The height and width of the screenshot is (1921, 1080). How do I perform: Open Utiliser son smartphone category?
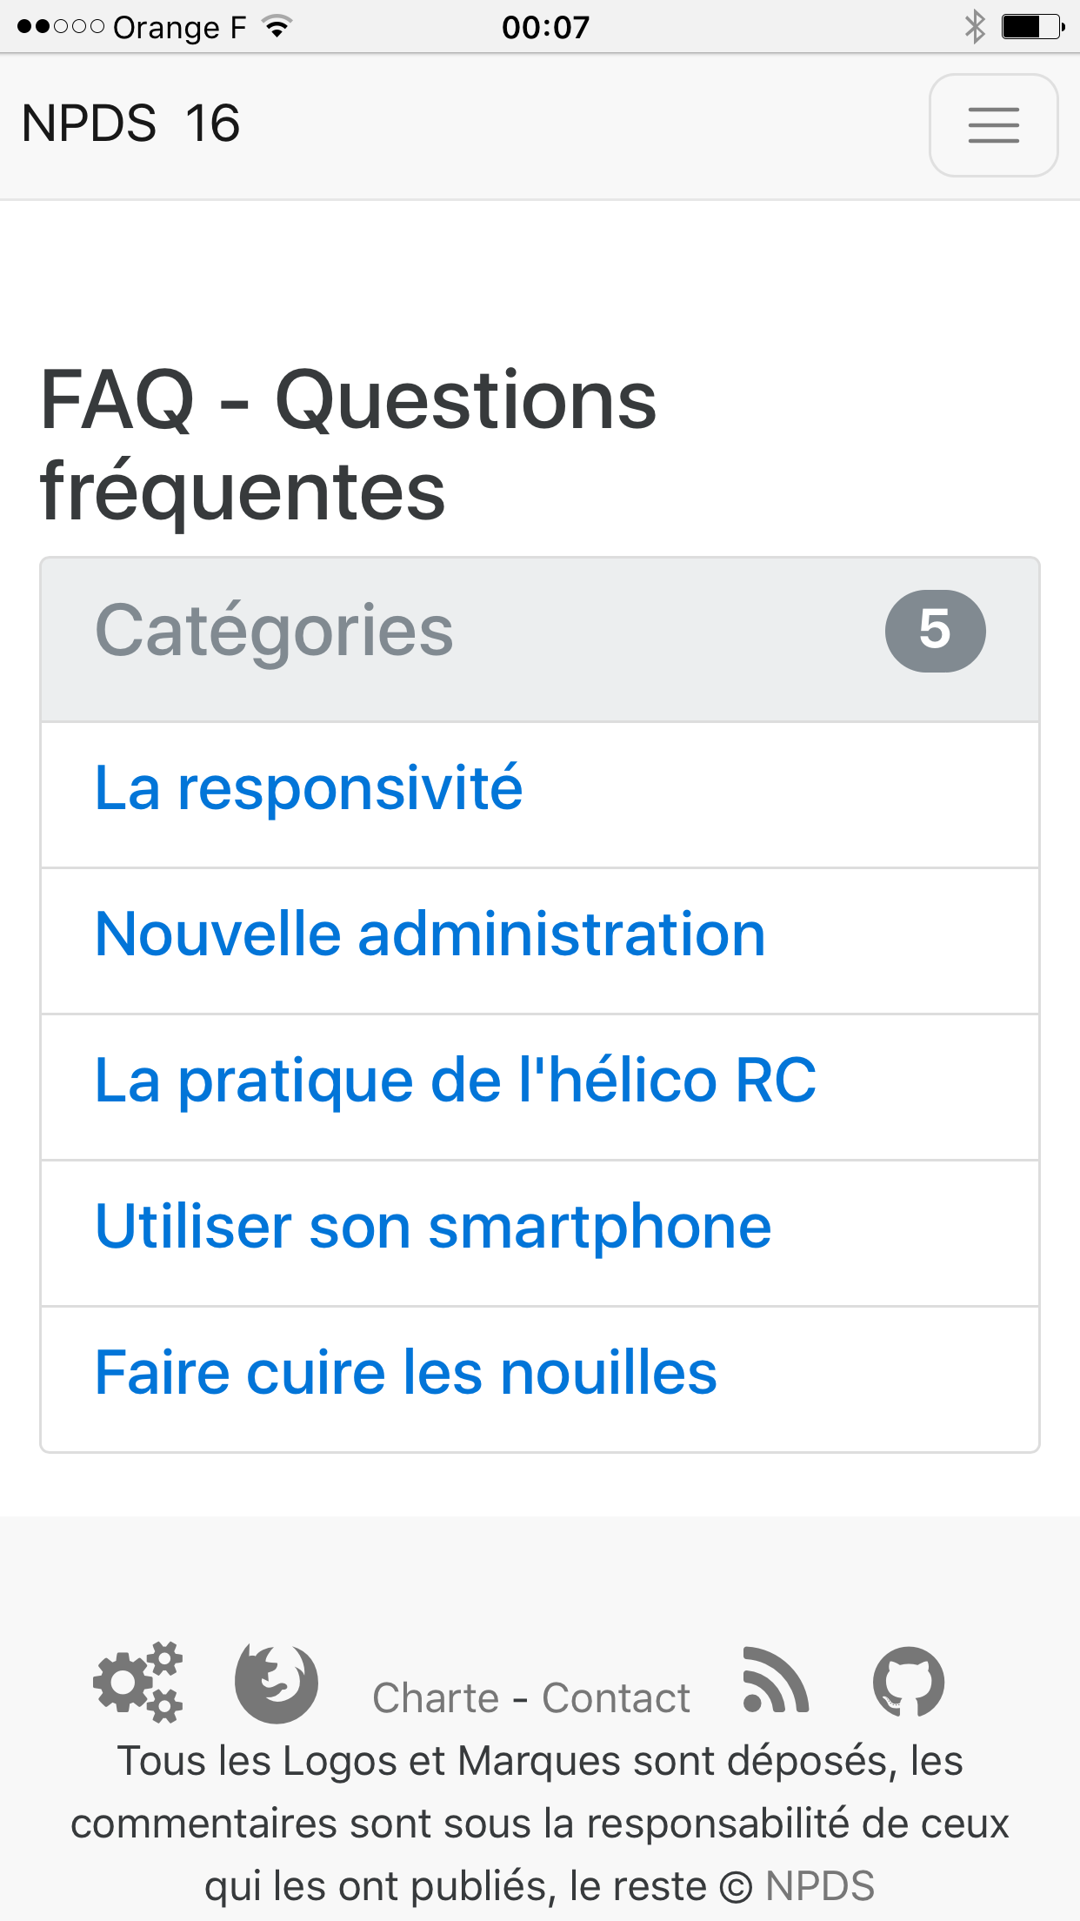point(433,1226)
